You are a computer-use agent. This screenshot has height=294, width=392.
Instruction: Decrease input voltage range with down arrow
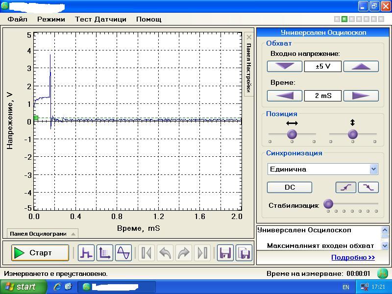(285, 66)
